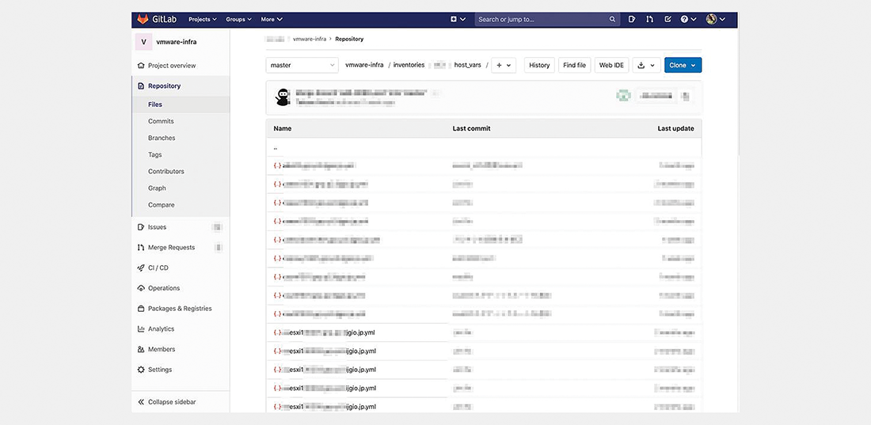This screenshot has width=871, height=425.
Task: Click the History button
Action: [x=539, y=65]
